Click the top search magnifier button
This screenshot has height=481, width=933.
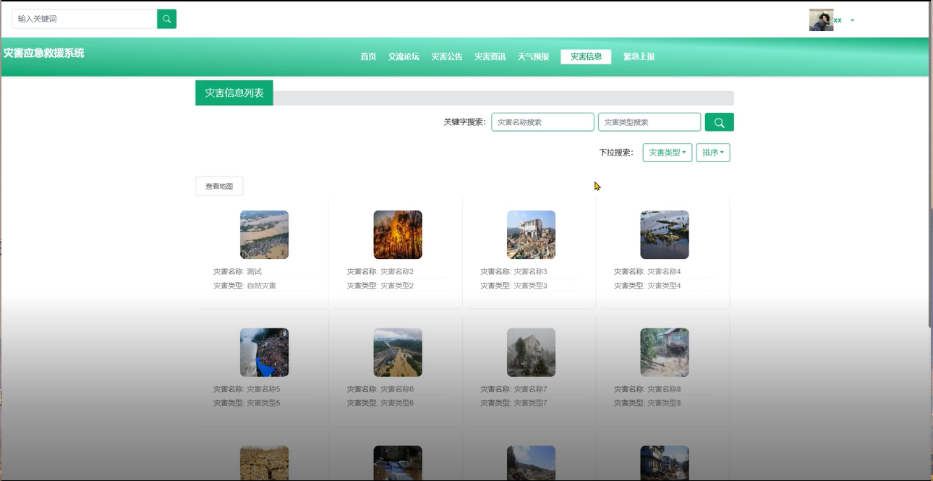[166, 19]
